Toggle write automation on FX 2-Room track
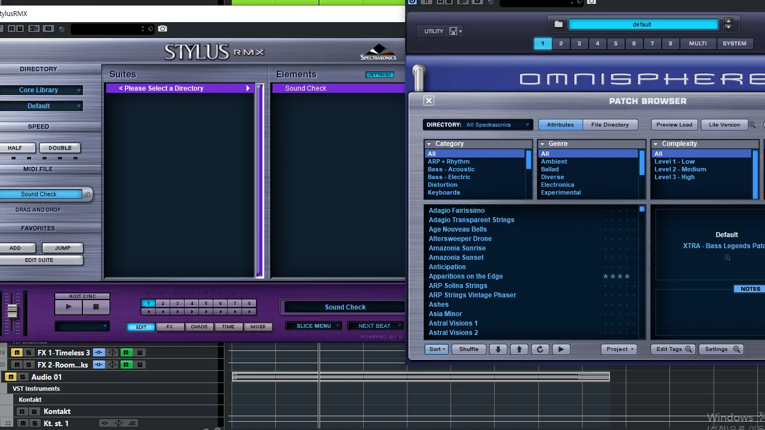 (x=140, y=365)
